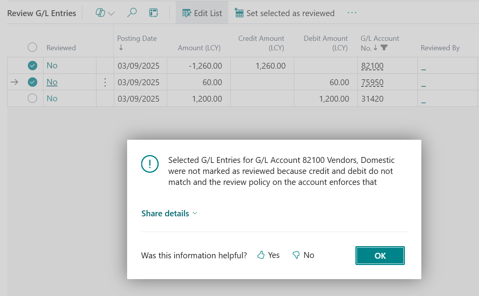This screenshot has width=479, height=296.
Task: Open the G/L account 82100 link
Action: (x=372, y=66)
